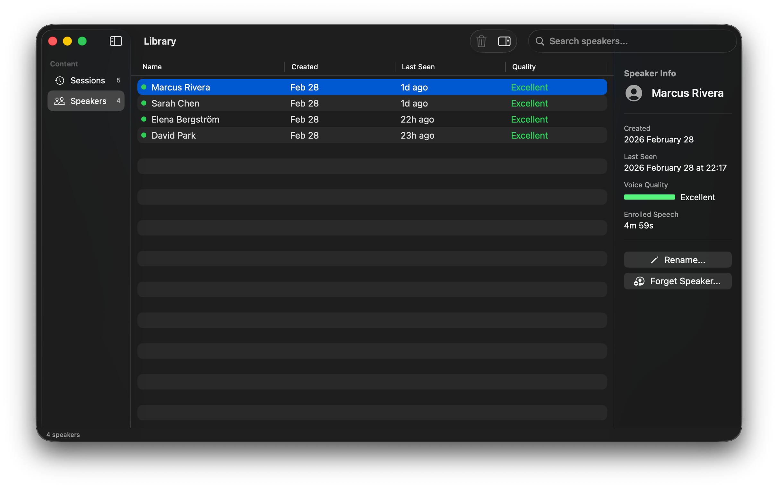Click the Search speakers input field
778x489 pixels.
point(633,41)
